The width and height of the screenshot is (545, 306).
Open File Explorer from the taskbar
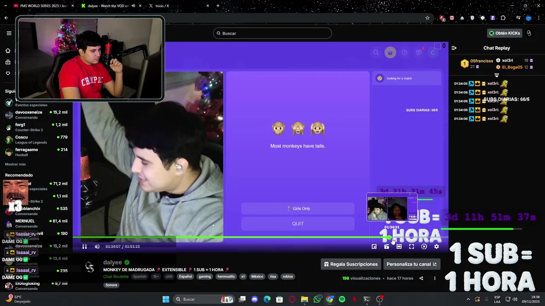pyautogui.click(x=304, y=299)
